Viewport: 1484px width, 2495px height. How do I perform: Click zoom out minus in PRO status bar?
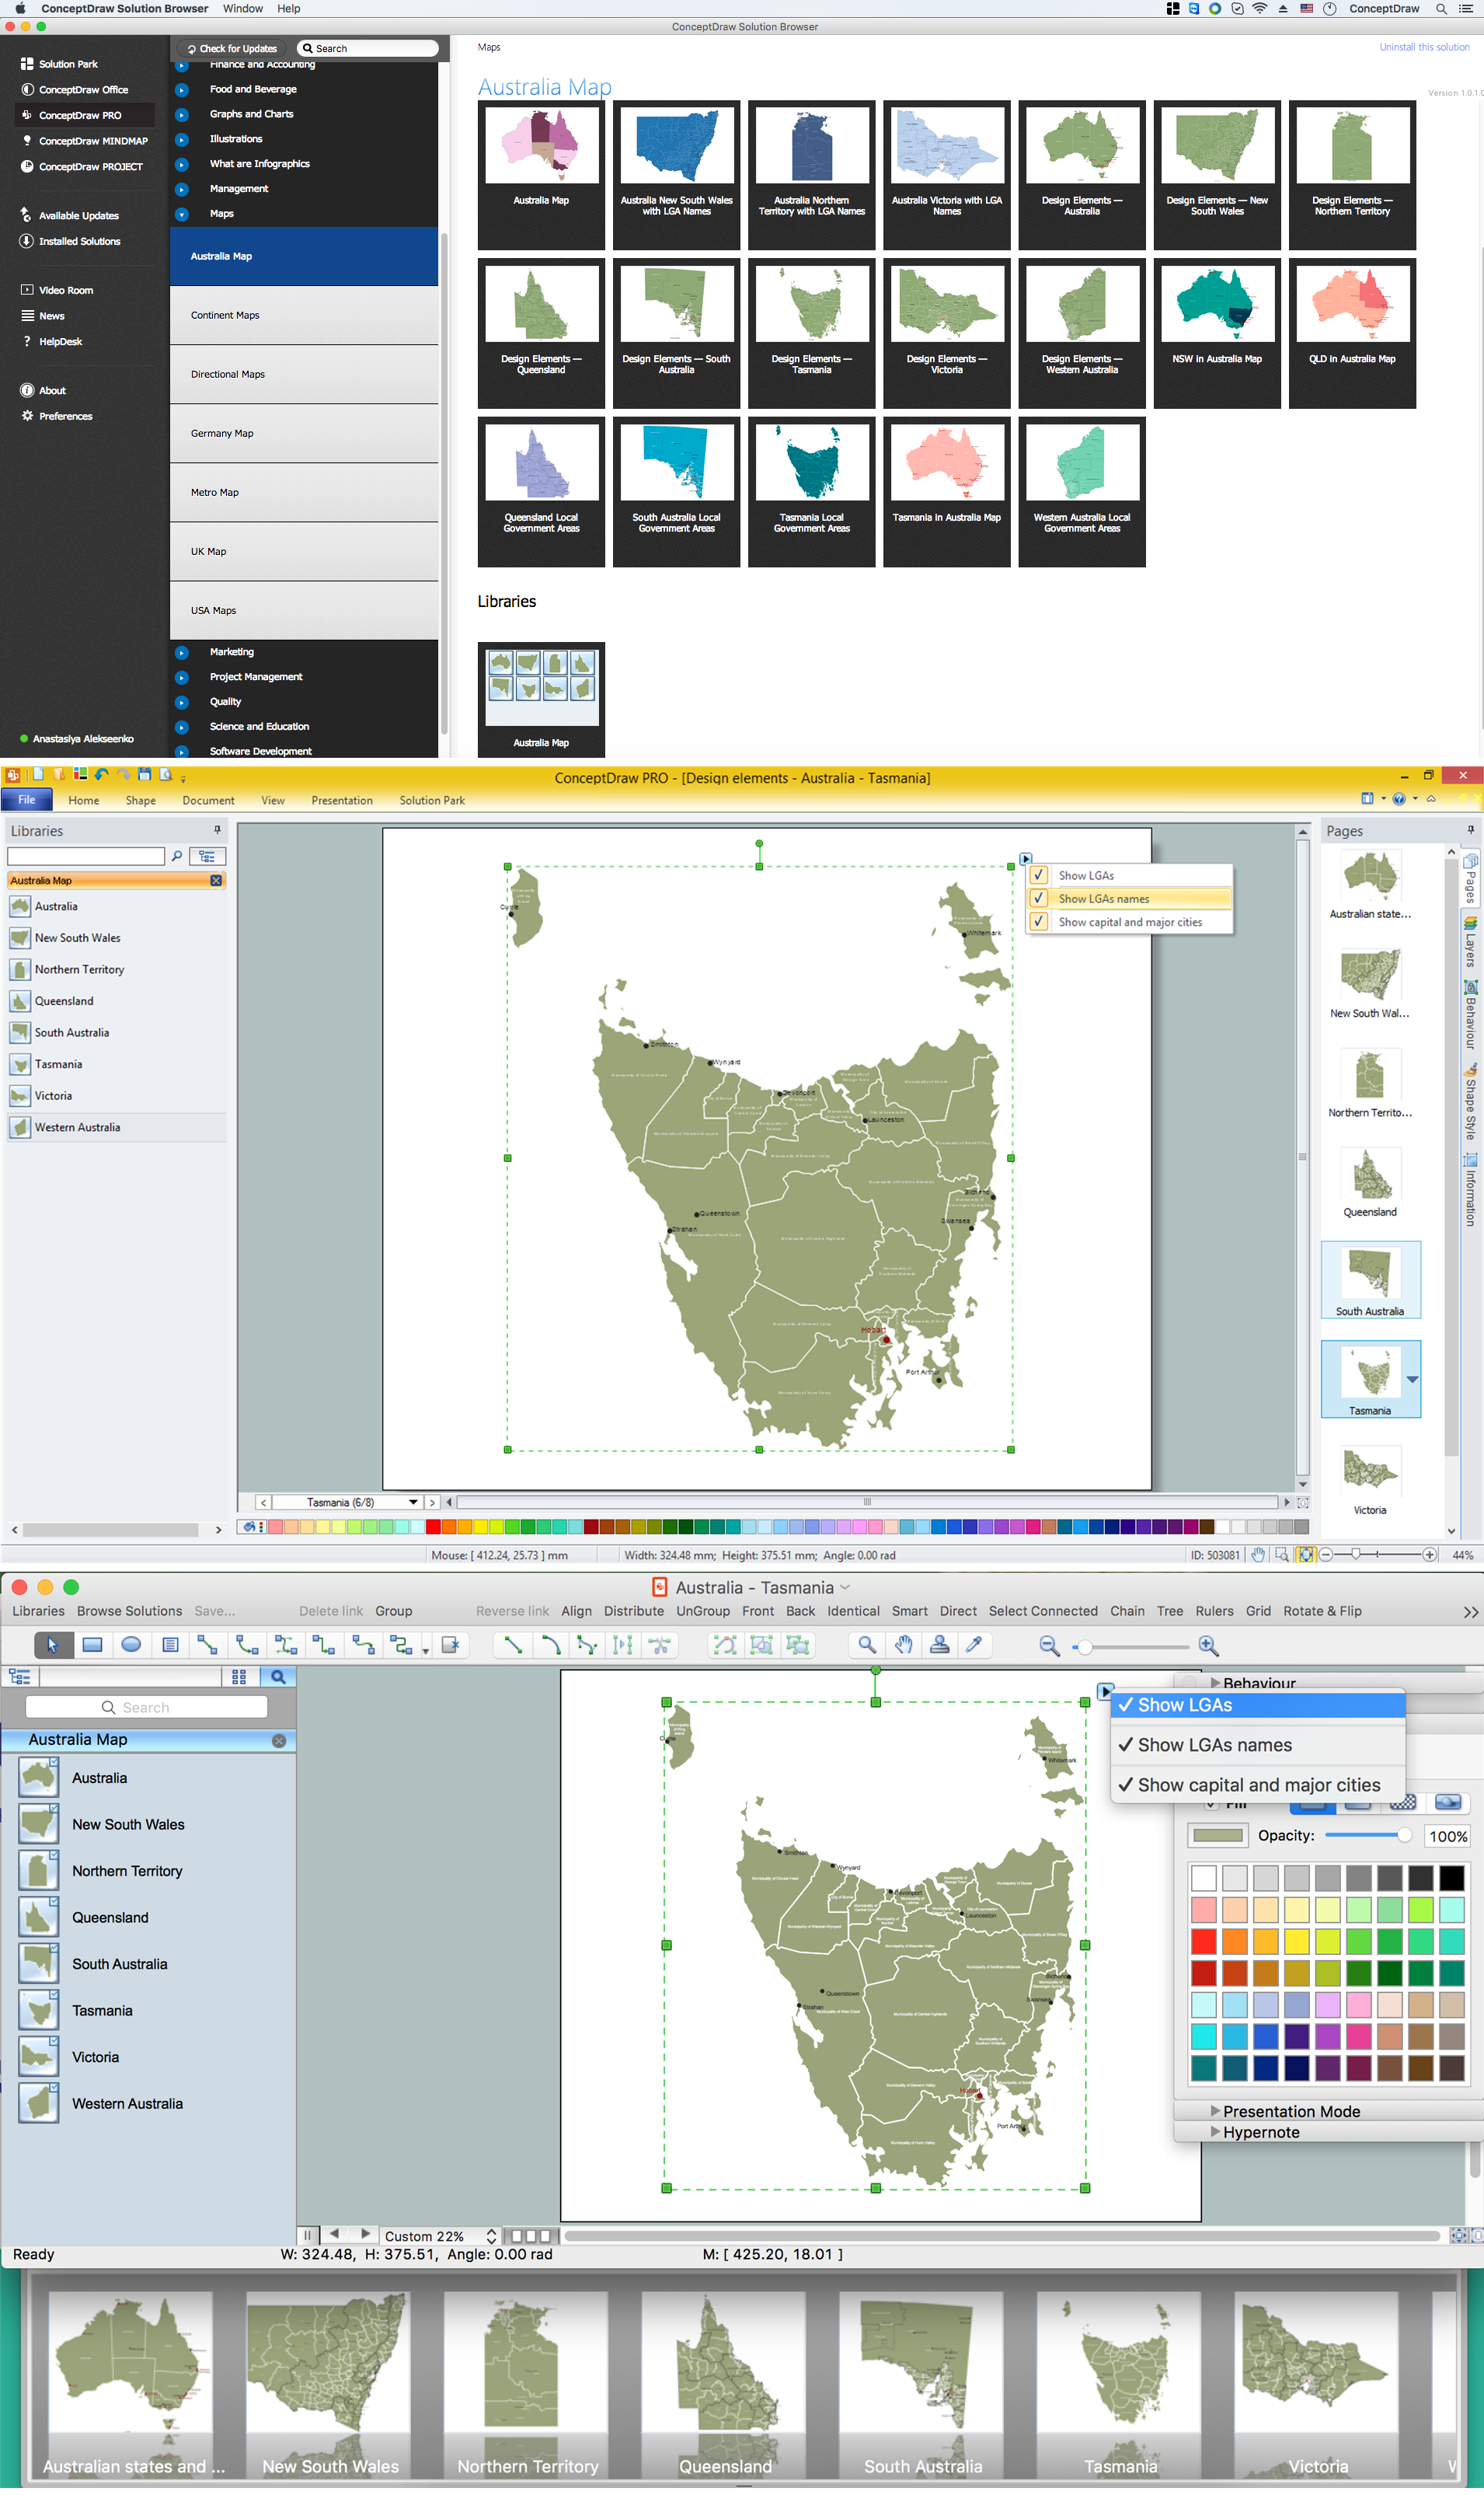click(1326, 1555)
